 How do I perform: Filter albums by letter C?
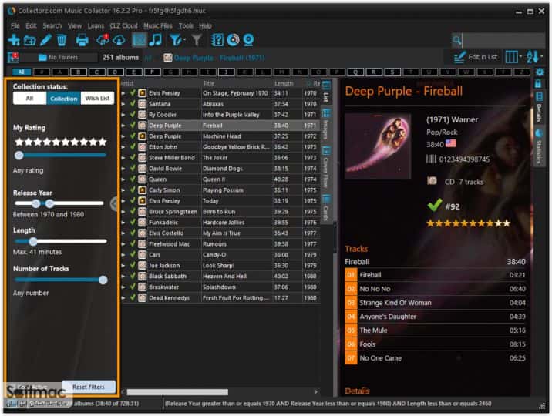[96, 72]
